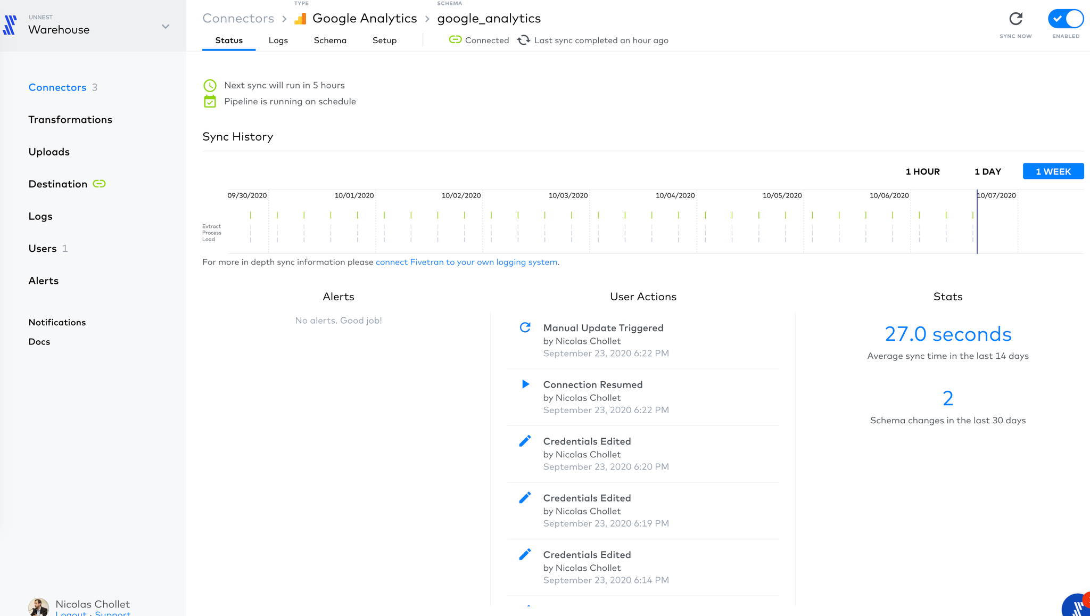Follow 'connect Fivetran to your own logging system' link
Viewport: 1090px width, 616px height.
pyautogui.click(x=467, y=262)
